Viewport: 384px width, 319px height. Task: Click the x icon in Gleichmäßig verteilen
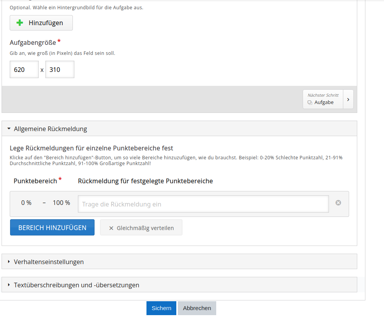111,228
